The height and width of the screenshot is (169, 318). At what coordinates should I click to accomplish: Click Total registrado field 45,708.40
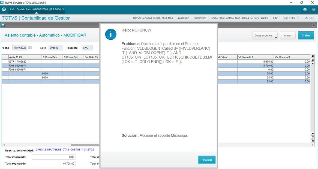(54, 164)
